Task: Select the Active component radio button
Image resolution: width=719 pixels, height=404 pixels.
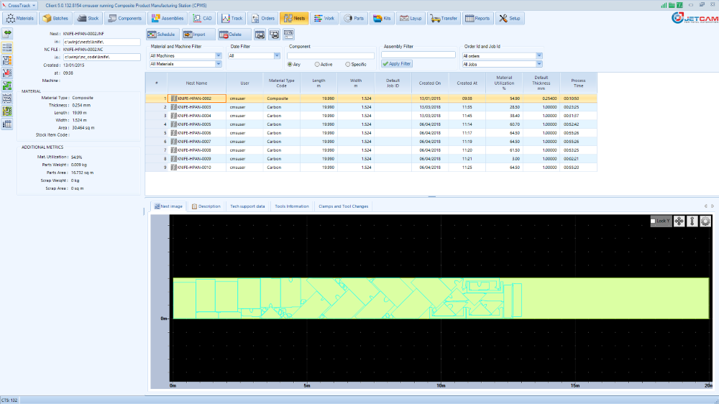Action: click(317, 64)
